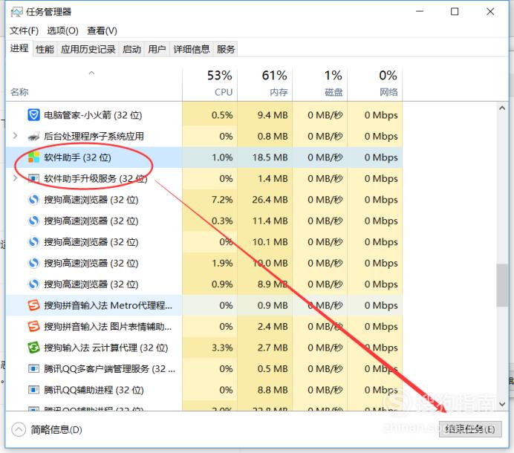This screenshot has width=514, height=453.
Task: Click the Task Manager title bar icon
Action: pos(16,12)
